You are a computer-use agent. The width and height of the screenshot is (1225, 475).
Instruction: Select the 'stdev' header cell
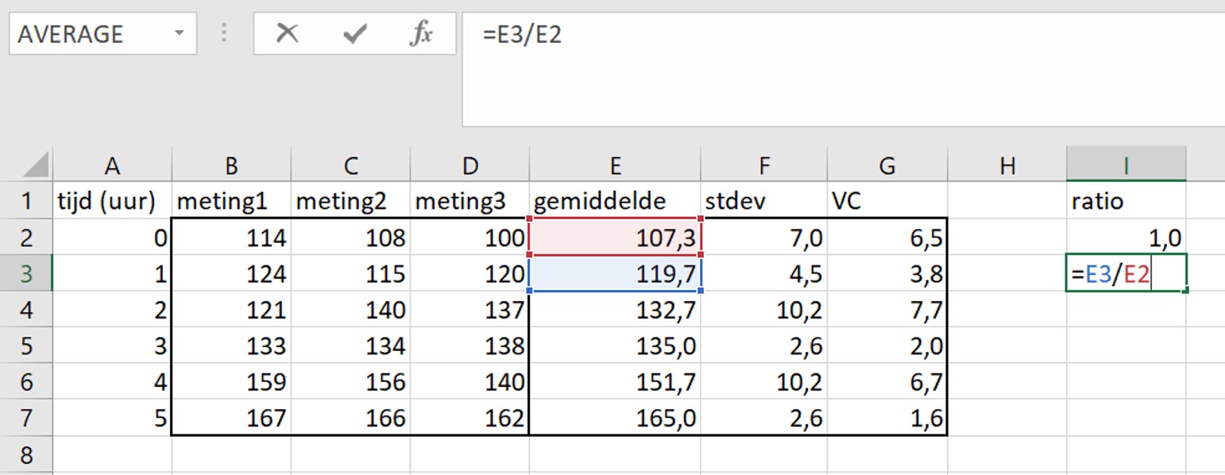[x=763, y=201]
